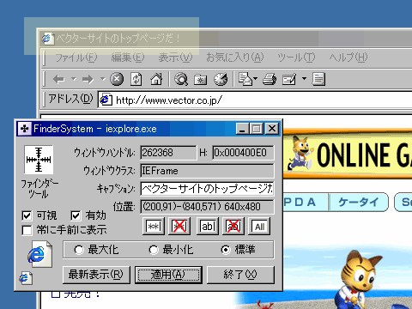This screenshot has width=412, height=309.
Task: Click the rightmost document icon in IE toolbar
Action: (318, 79)
